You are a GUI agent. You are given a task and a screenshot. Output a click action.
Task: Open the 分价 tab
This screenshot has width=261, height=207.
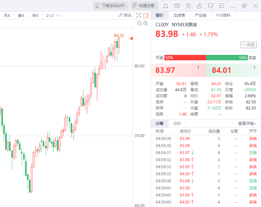(x=177, y=124)
